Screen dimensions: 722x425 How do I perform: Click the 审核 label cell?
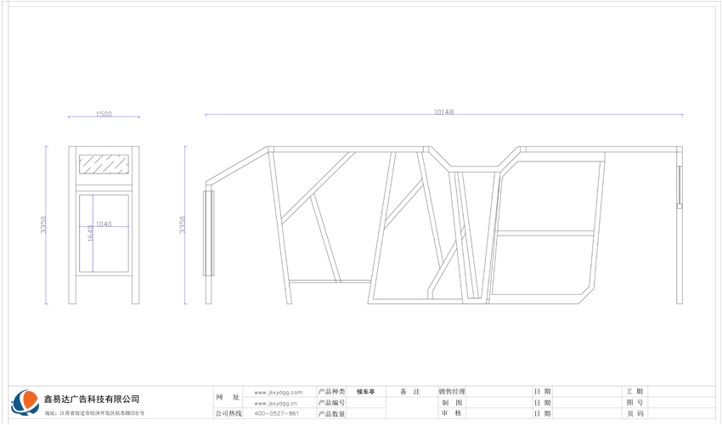452,413
